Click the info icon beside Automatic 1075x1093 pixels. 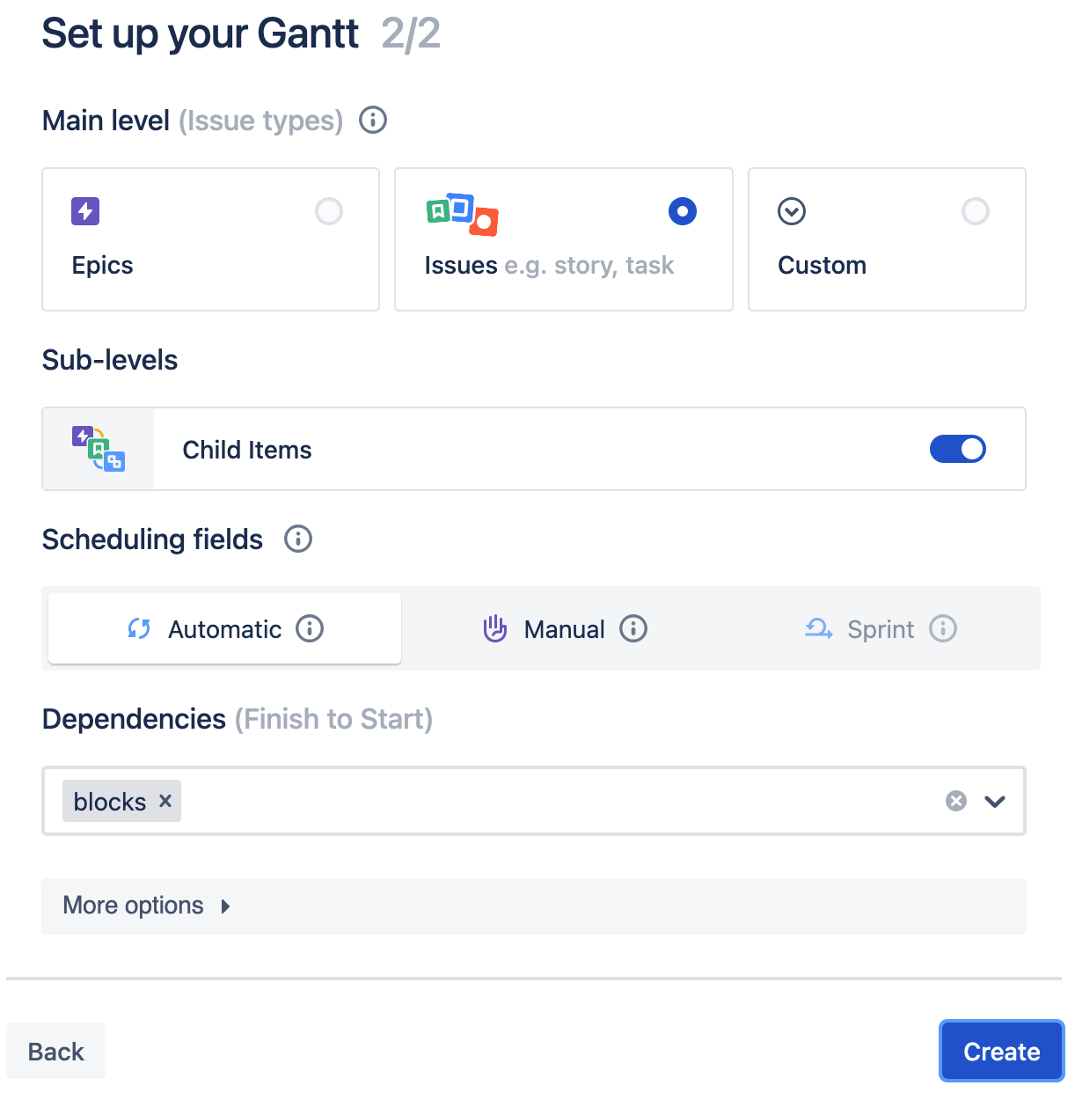pos(310,628)
